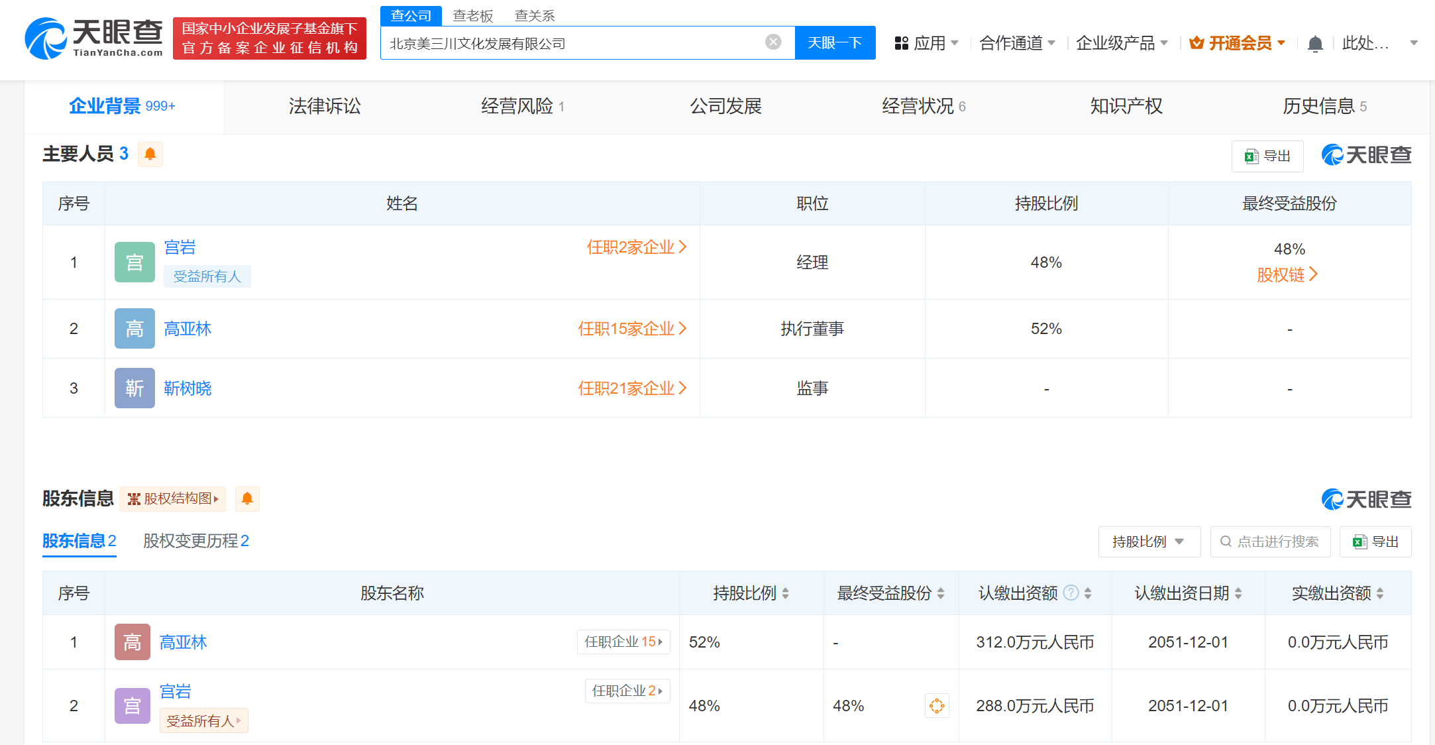The width and height of the screenshot is (1435, 745).
Task: Click the red 官方备案企业征信机构 banner
Action: pos(270,38)
